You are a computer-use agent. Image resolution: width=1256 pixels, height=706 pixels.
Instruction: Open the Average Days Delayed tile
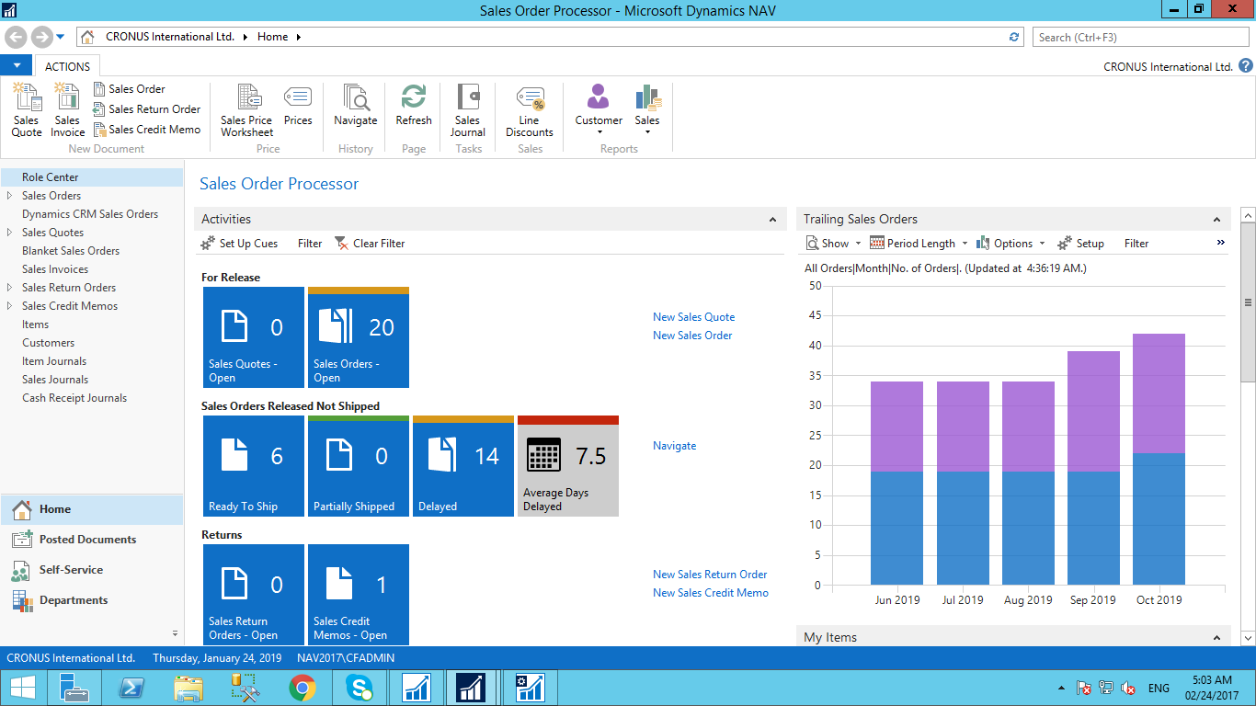point(568,466)
